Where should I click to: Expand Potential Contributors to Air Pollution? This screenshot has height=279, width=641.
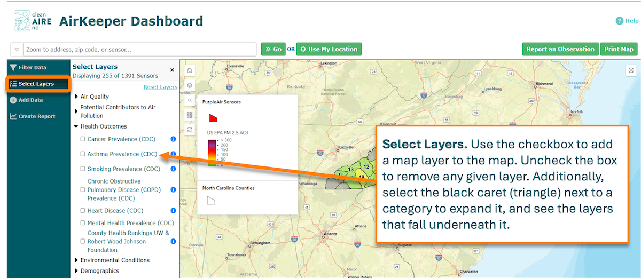[76, 111]
